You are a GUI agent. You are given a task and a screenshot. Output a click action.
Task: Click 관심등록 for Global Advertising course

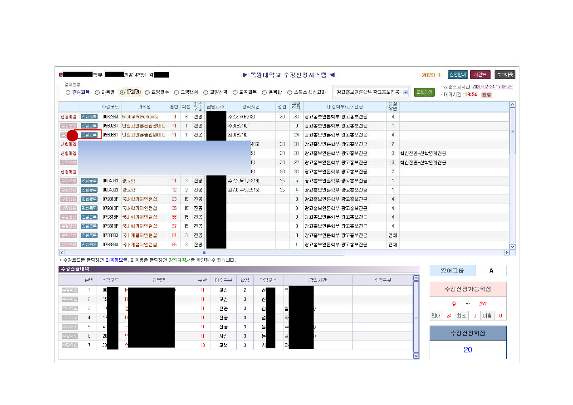pyautogui.click(x=89, y=117)
